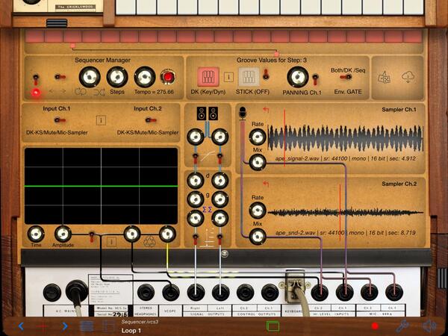Viewport: 448px width, 336px height.
Task: Pull the black drawer handle under the keyboard panel
Action: tap(57, 23)
